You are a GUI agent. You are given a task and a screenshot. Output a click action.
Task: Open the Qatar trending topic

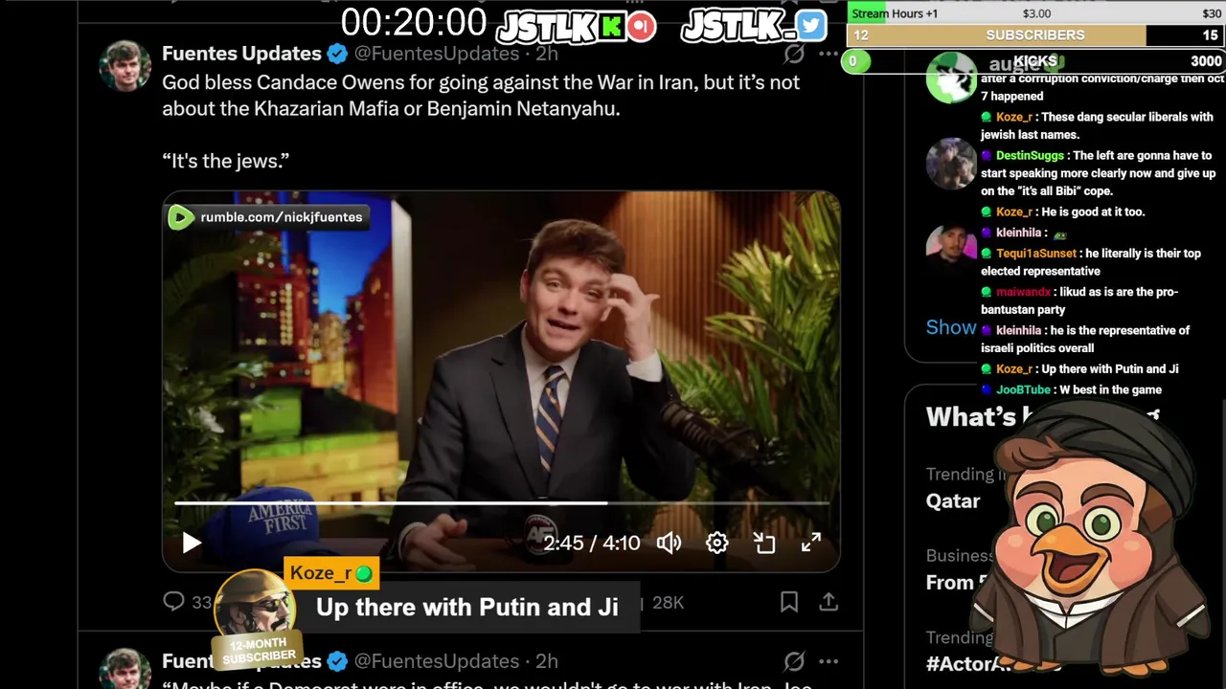point(953,500)
